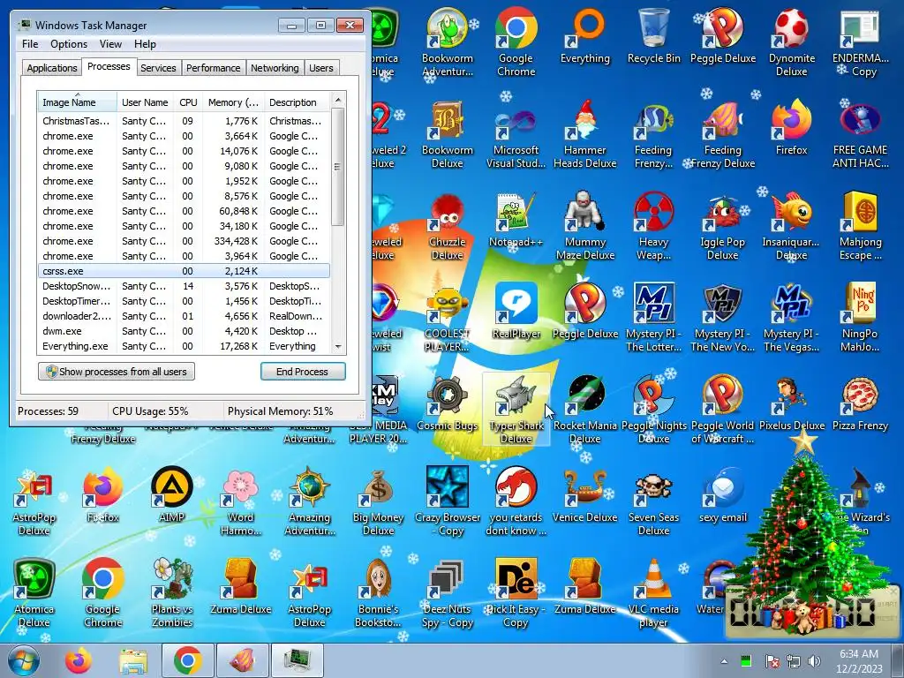
Task: Sort processes by User Name column
Action: (x=145, y=102)
